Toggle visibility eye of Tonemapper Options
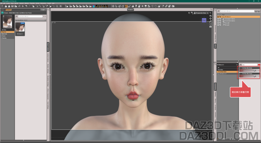Viewport: 261px width, 143px height. [x=218, y=19]
